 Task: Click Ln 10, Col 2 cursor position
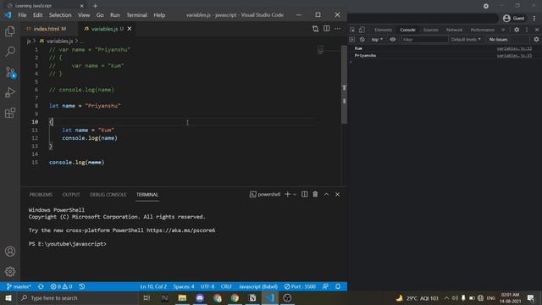[x=153, y=286]
